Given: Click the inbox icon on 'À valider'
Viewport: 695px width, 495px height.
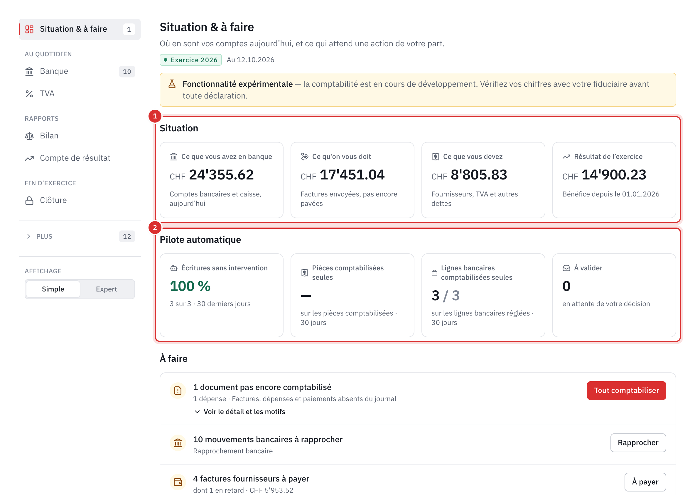Looking at the screenshot, I should click(x=566, y=268).
